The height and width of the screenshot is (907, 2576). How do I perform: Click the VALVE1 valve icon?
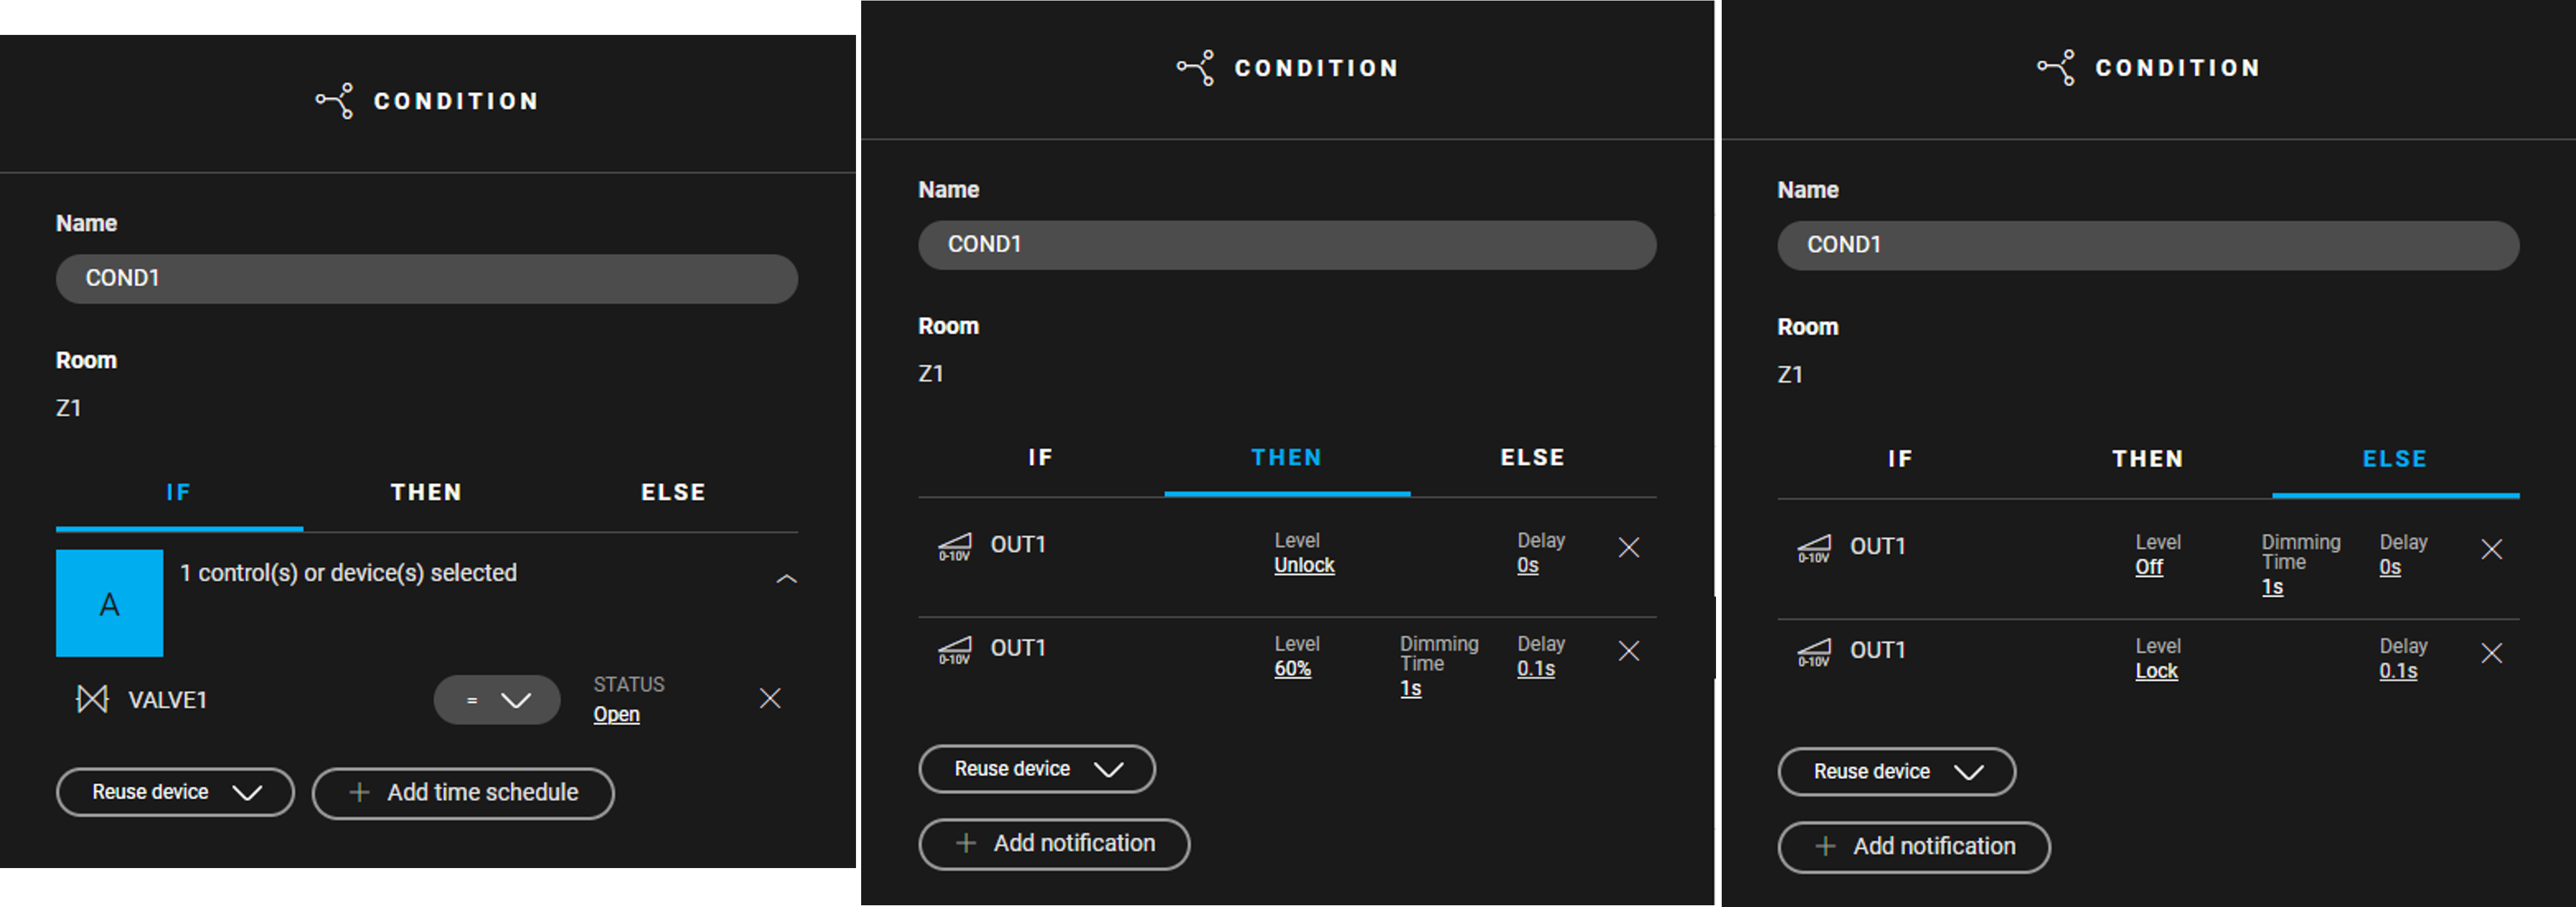click(92, 699)
